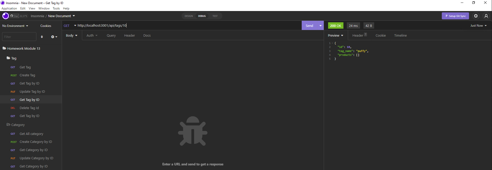Switch to the Docs tab

pyautogui.click(x=147, y=35)
